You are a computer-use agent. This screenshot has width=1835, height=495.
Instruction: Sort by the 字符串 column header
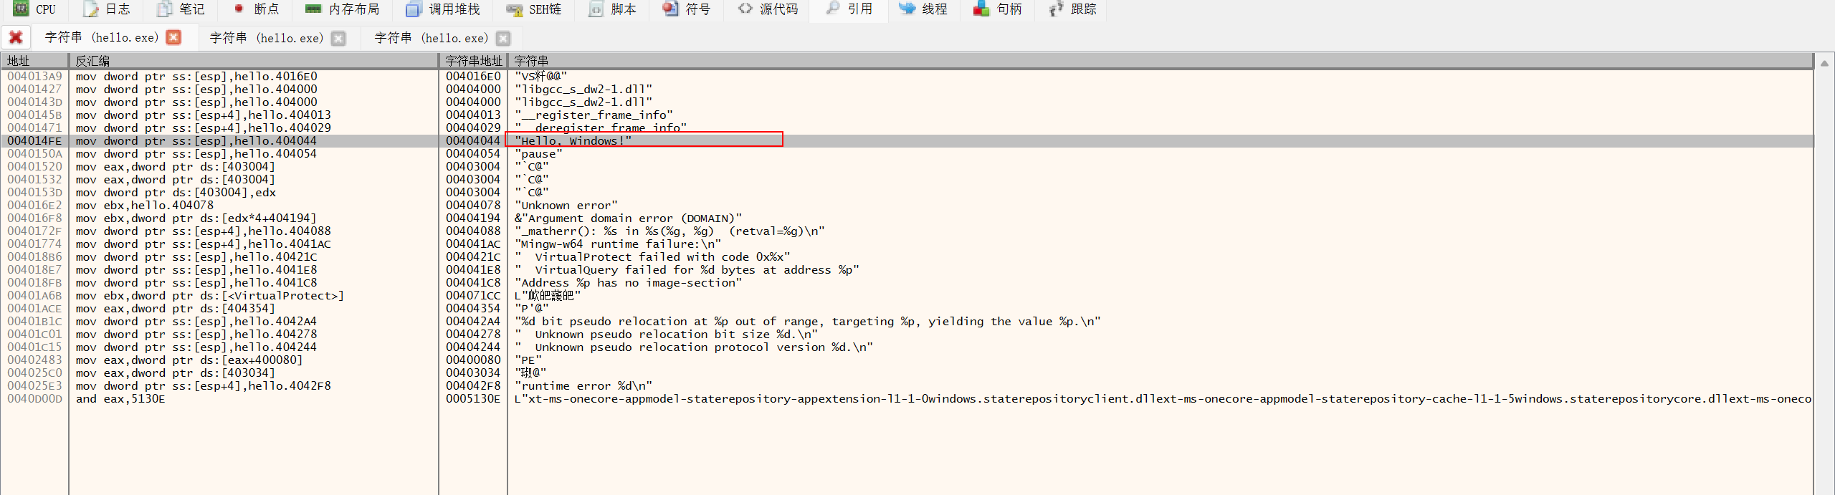tap(1160, 61)
